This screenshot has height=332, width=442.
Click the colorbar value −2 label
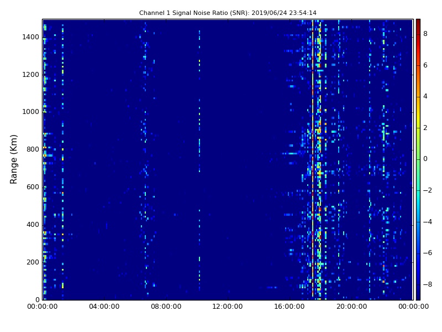pos(427,190)
